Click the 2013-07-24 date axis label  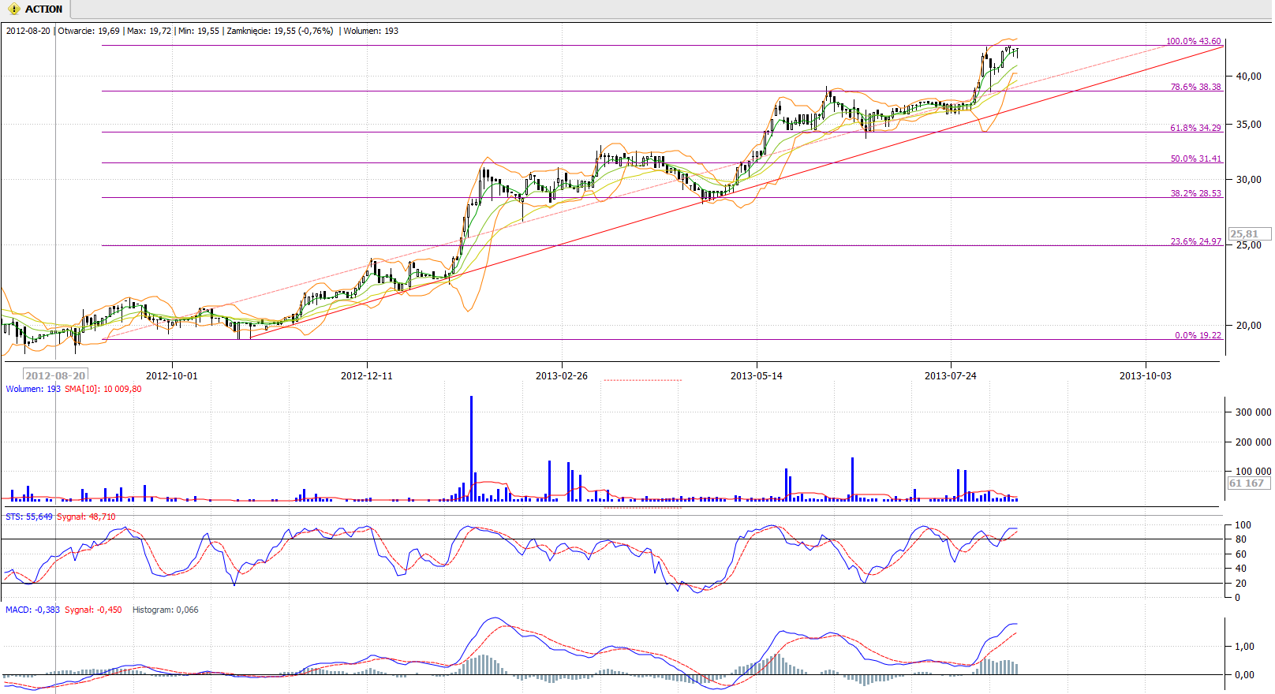951,375
